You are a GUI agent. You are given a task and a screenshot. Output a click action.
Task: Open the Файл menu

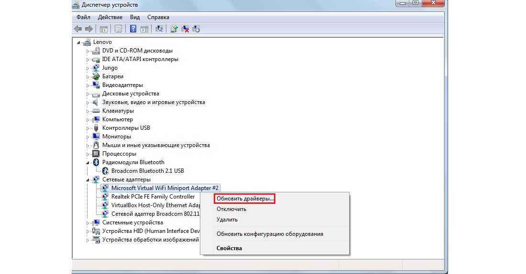coord(84,17)
